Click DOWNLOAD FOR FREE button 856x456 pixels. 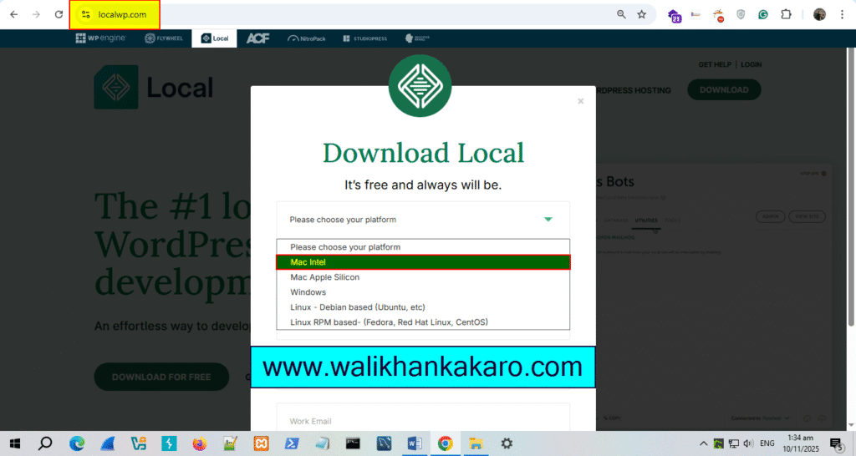point(161,377)
